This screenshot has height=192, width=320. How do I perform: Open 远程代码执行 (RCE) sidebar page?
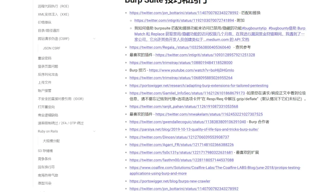coord(53,6)
